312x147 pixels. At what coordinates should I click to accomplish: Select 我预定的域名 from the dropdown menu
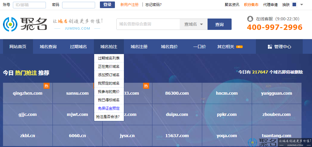coord(109,83)
